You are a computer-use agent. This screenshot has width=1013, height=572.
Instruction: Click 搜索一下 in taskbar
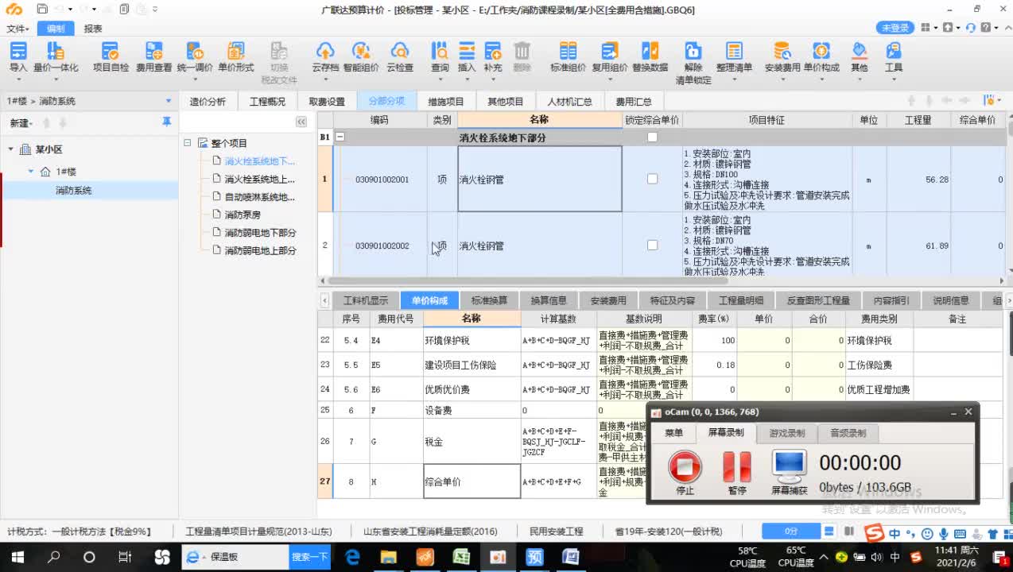(x=309, y=557)
